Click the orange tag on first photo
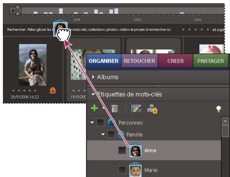Viewport: 230px width, 177px height. pos(53,91)
